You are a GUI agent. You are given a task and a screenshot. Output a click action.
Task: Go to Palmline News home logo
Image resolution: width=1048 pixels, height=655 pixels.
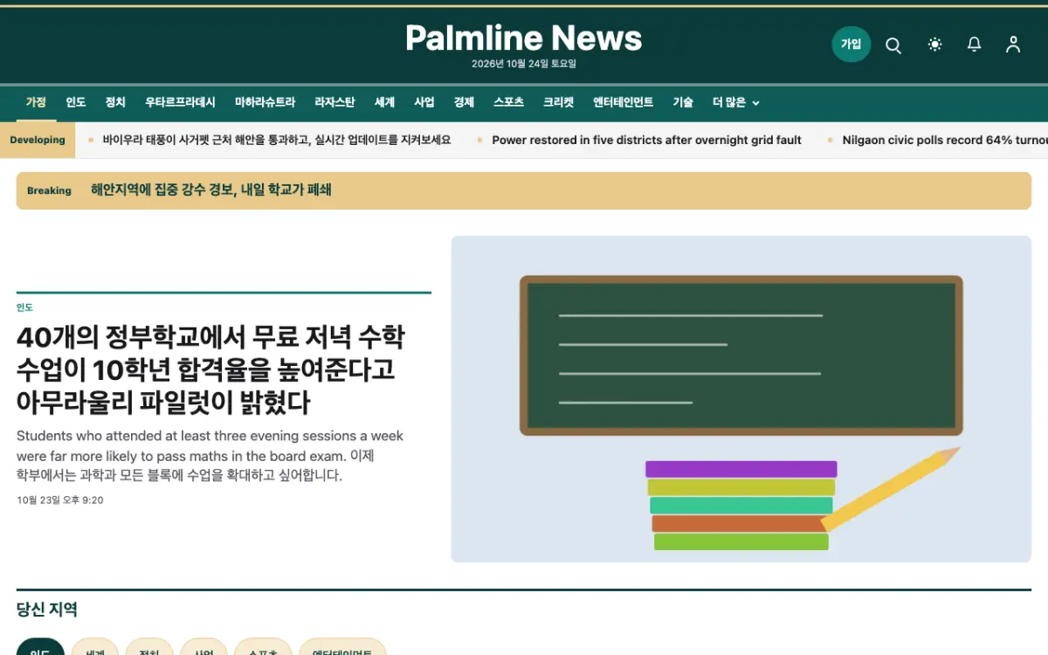pyautogui.click(x=524, y=38)
